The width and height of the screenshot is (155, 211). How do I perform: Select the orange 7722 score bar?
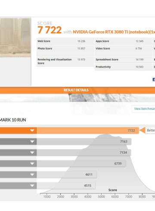tap(88, 130)
